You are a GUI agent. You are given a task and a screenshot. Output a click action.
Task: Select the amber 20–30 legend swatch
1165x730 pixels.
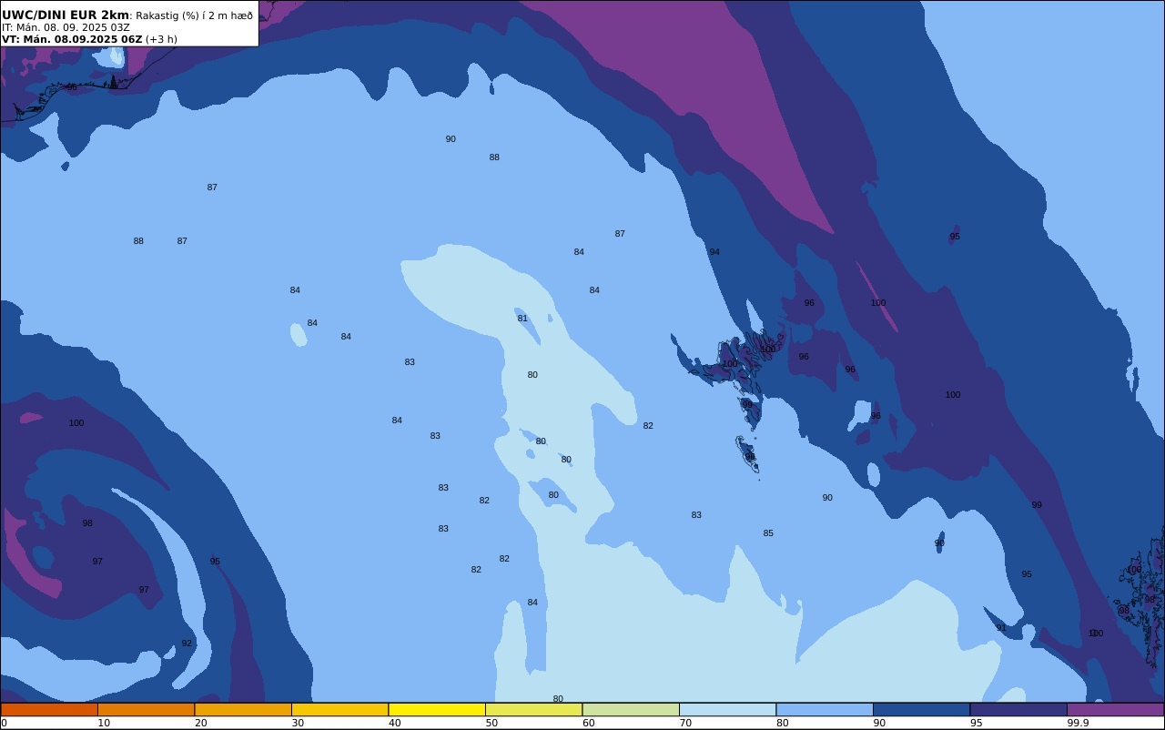point(243,709)
